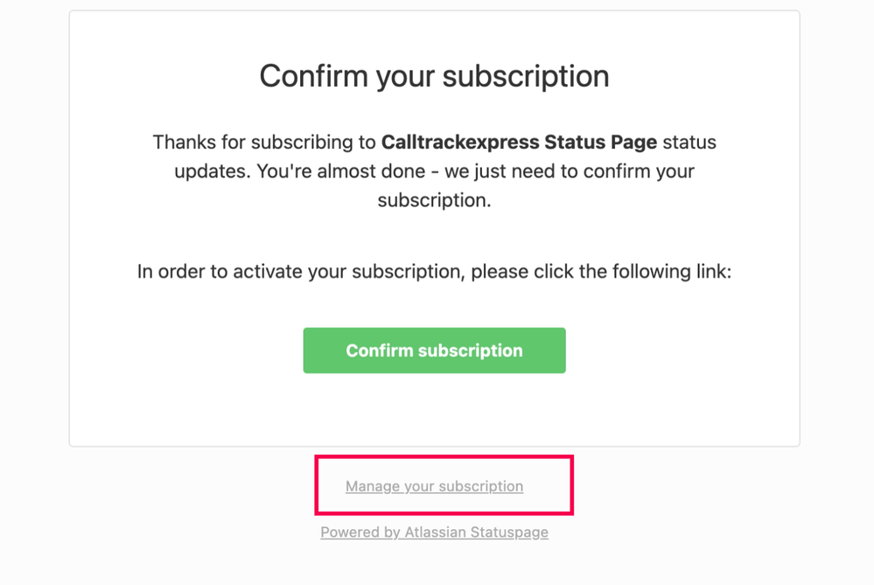874x585 pixels.
Task: Select the thanks for subscribing paragraph
Action: tap(434, 171)
